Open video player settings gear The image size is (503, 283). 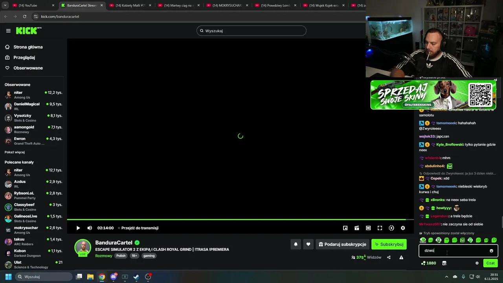coord(403,228)
